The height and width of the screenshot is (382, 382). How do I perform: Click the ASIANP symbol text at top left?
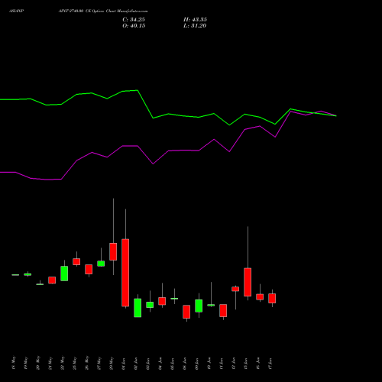click(x=17, y=11)
